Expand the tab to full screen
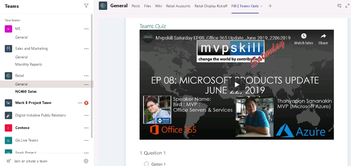This screenshot has width=351, height=166. (x=347, y=6)
